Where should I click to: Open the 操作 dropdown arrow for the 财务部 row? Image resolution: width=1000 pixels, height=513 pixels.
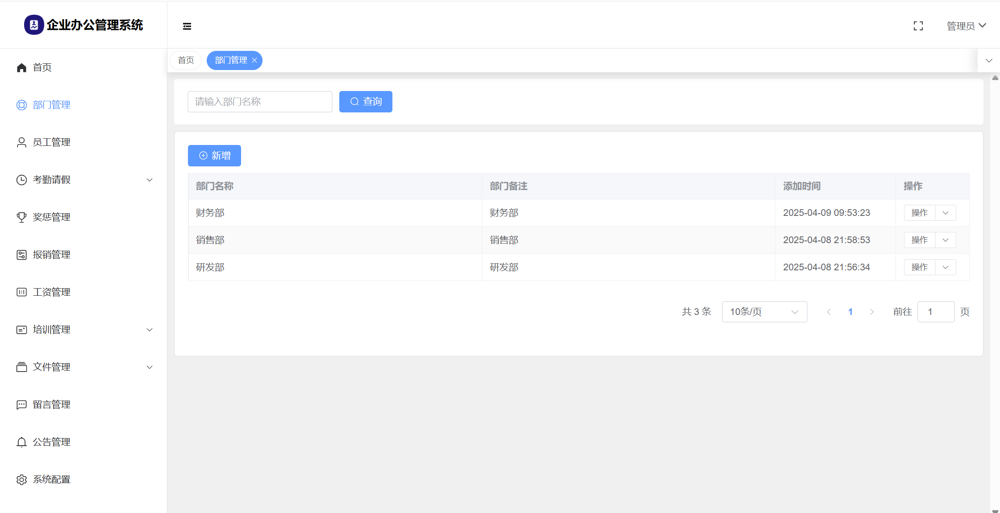tap(946, 213)
